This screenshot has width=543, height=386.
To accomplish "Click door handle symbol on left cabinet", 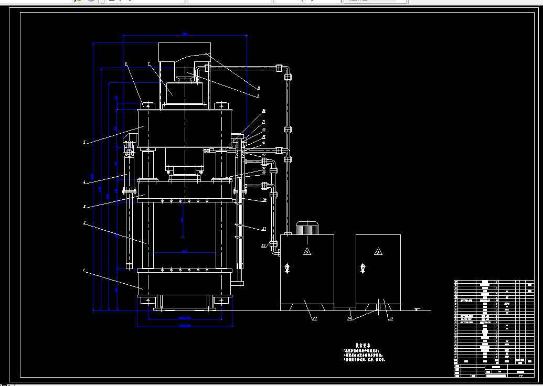I will tap(287, 269).
